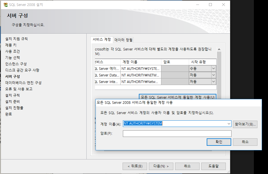Click 기능 선택 step in sidebar
The height and width of the screenshot is (174, 268).
tap(13, 58)
